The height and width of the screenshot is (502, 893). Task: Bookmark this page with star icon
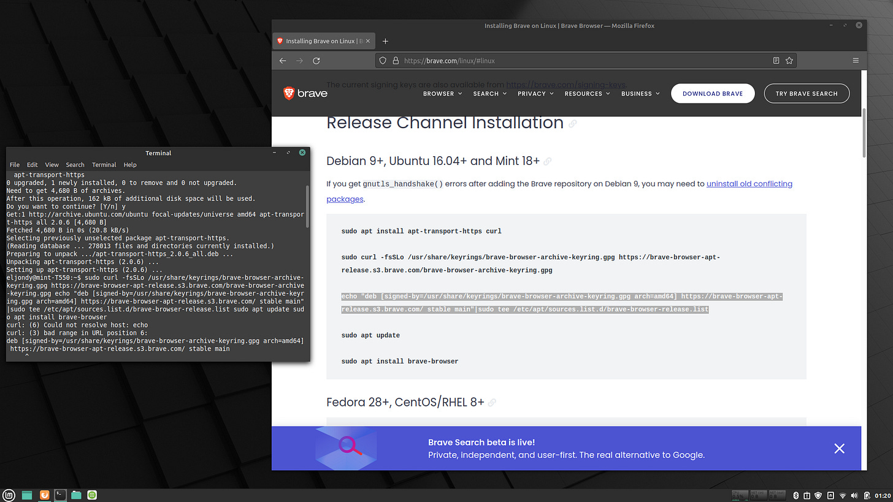[x=789, y=61]
